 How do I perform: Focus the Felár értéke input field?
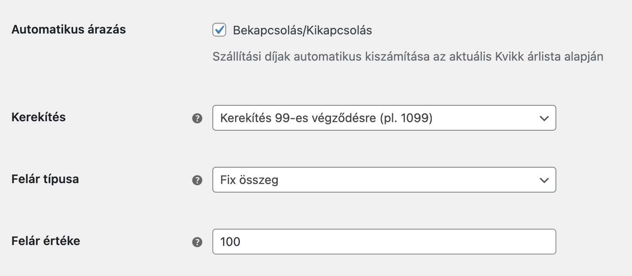384,242
